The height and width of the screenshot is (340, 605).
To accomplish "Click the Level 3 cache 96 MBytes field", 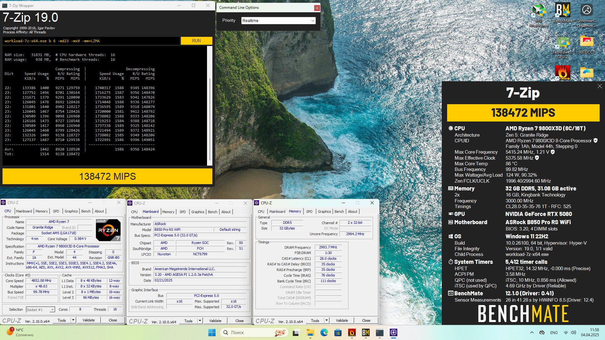I will coord(91,297).
